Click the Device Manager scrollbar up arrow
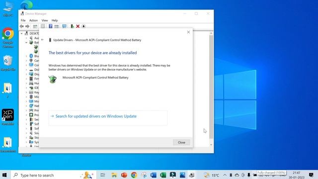318x179 pixels. pyautogui.click(x=211, y=33)
